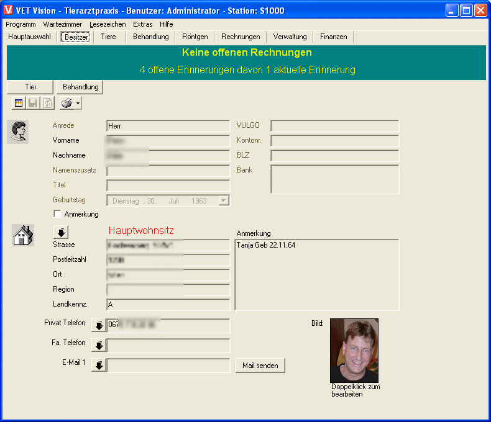Open the Finanzen tab
The height and width of the screenshot is (422, 491).
334,37
